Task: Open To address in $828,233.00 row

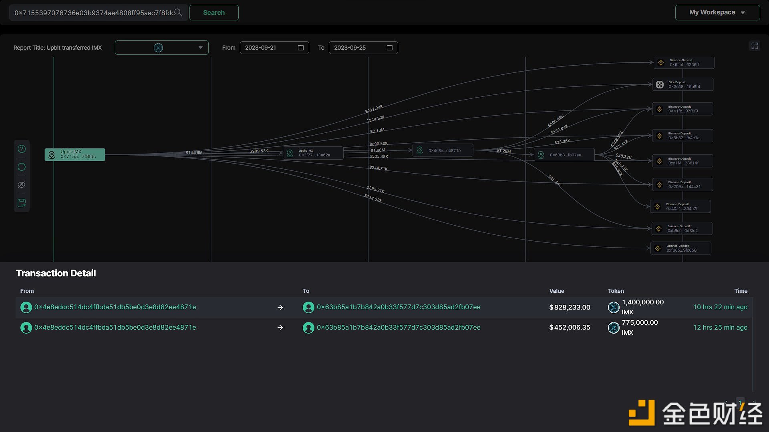Action: (399, 307)
